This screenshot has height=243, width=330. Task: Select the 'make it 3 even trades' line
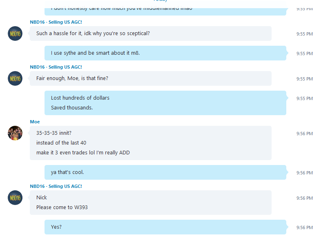point(83,152)
